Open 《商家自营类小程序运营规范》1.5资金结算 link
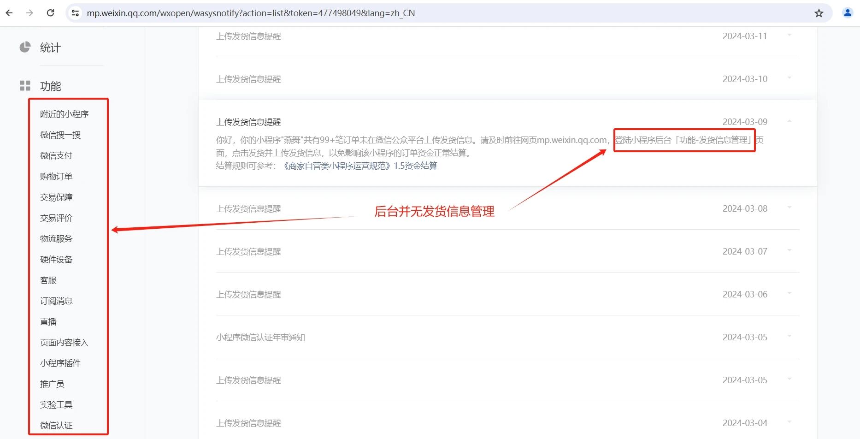860x439 pixels. [x=359, y=166]
